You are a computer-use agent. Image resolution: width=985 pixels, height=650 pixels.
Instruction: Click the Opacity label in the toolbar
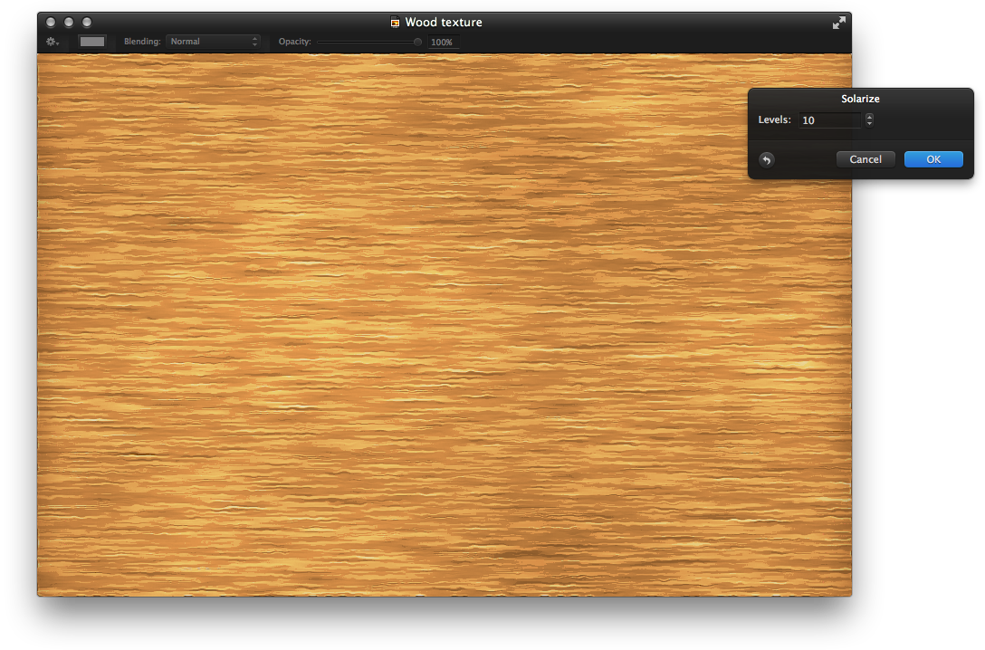[x=294, y=42]
